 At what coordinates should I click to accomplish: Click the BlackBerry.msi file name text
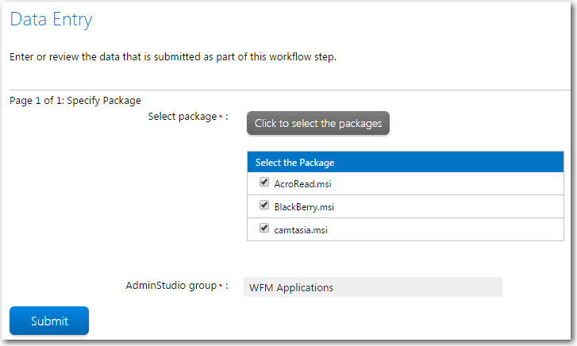(x=304, y=207)
